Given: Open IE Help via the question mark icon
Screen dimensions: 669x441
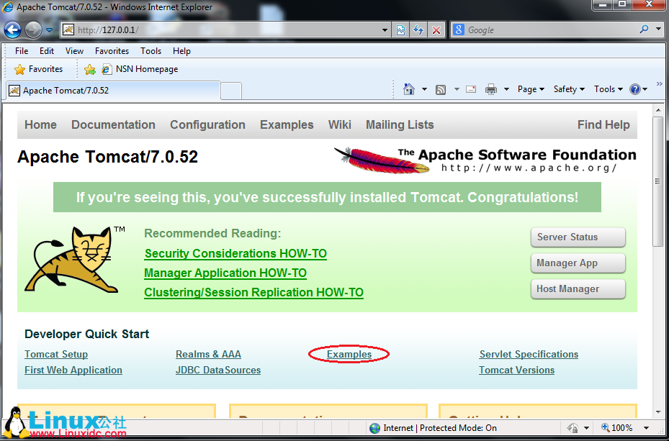Looking at the screenshot, I should (634, 88).
